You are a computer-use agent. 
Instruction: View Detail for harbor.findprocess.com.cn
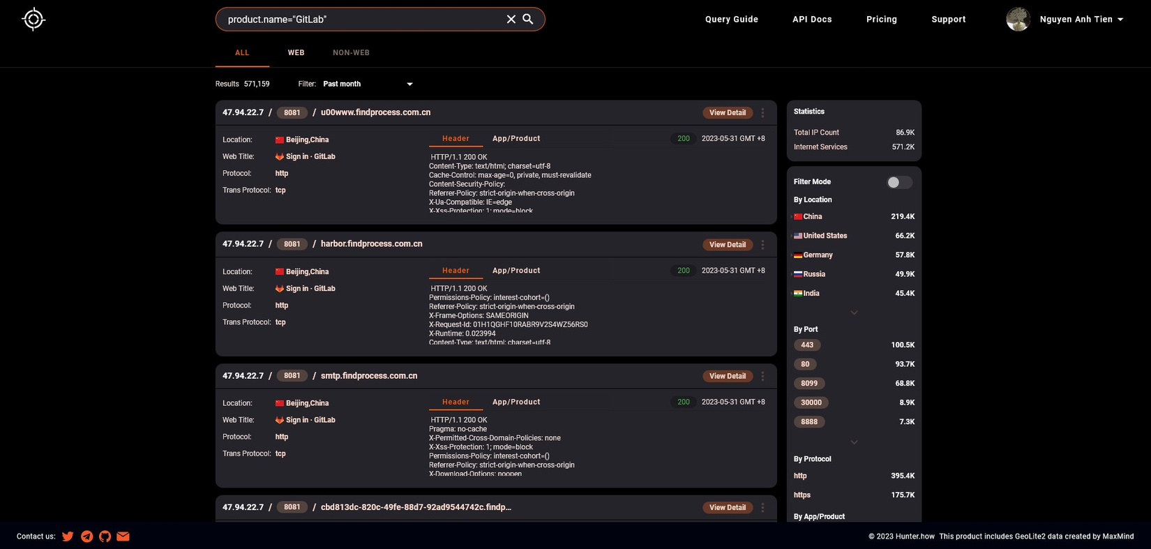728,245
